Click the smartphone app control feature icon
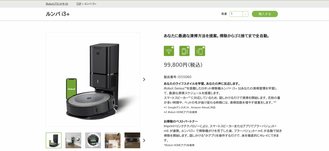 coord(184,51)
